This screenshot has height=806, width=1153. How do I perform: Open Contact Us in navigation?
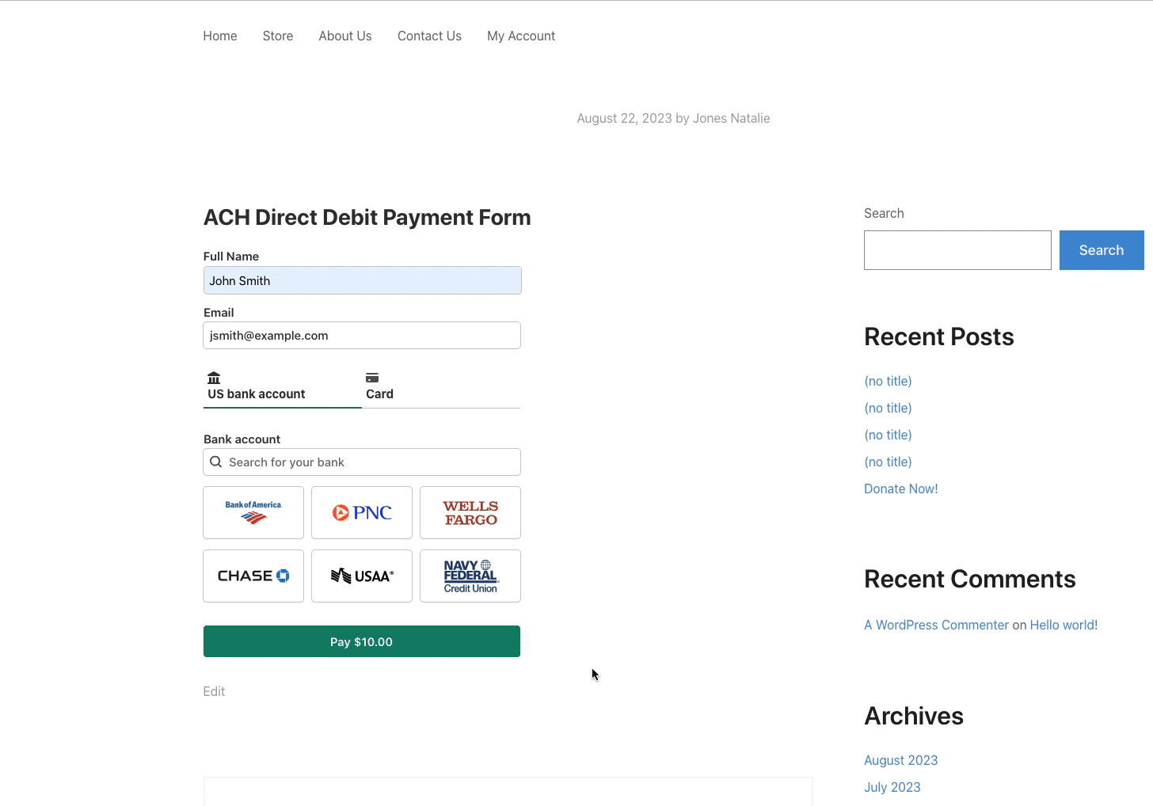[x=429, y=36]
